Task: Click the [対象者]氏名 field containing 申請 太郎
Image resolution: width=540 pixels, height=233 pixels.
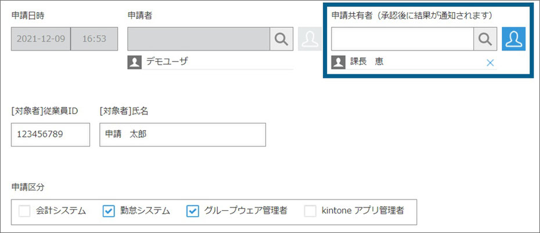Action: 182,134
